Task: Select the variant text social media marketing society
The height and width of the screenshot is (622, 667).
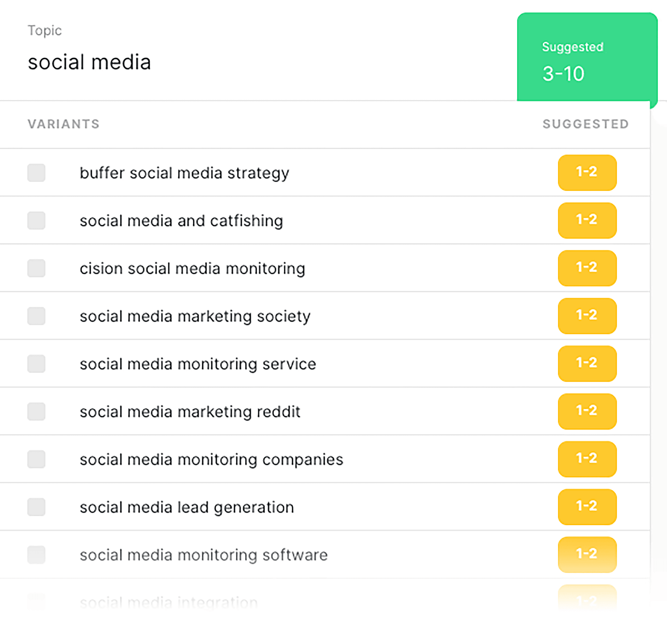Action: (x=195, y=316)
